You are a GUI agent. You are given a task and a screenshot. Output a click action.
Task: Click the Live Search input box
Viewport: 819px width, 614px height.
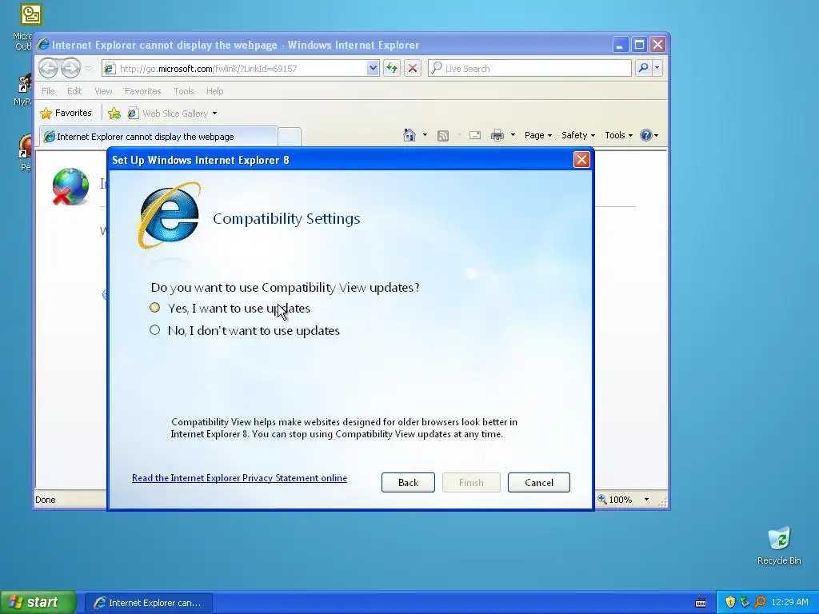[529, 69]
